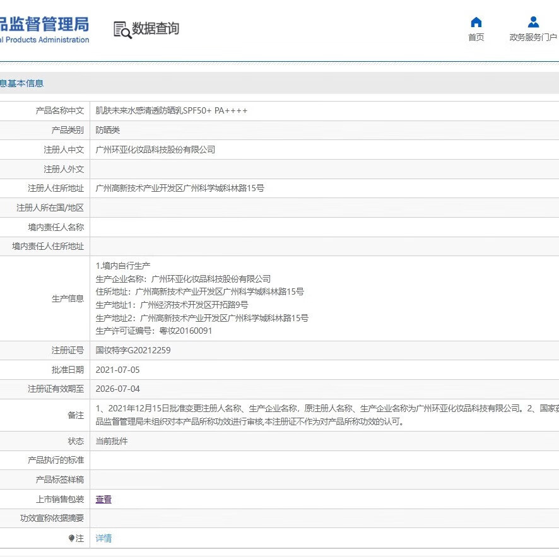The width and height of the screenshot is (559, 559).
Task: Click the 首页 home icon
Action: (476, 23)
